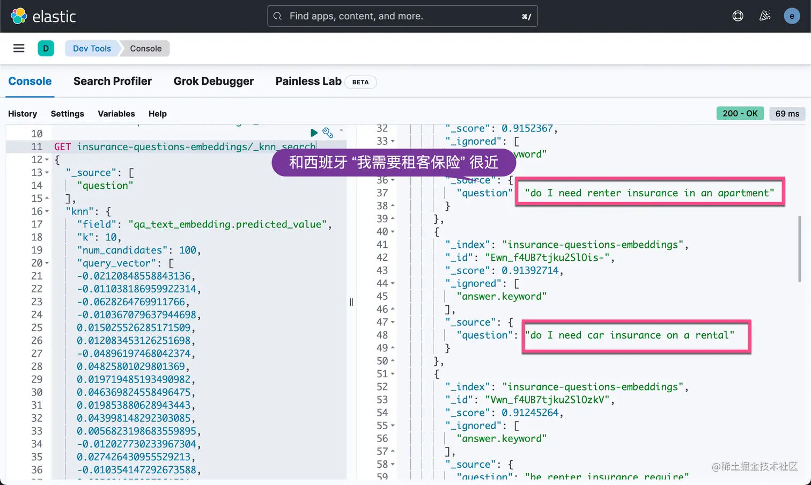Switch to the Grok Debugger tab

[213, 81]
